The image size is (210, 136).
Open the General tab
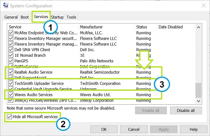click(11, 17)
